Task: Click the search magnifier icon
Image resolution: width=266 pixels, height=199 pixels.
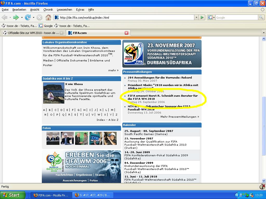Action: click(x=261, y=18)
